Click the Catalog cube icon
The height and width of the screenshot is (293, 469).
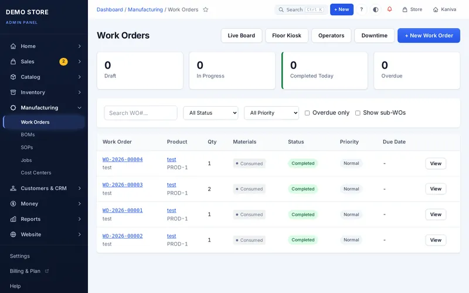13,77
